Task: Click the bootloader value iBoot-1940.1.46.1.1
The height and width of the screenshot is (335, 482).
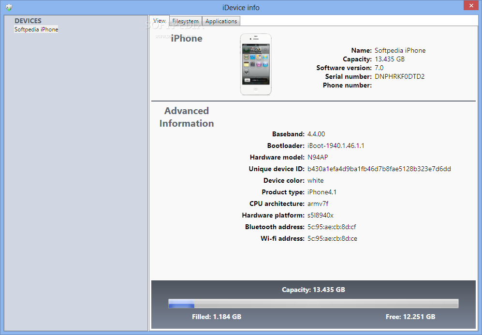Action: pos(336,146)
